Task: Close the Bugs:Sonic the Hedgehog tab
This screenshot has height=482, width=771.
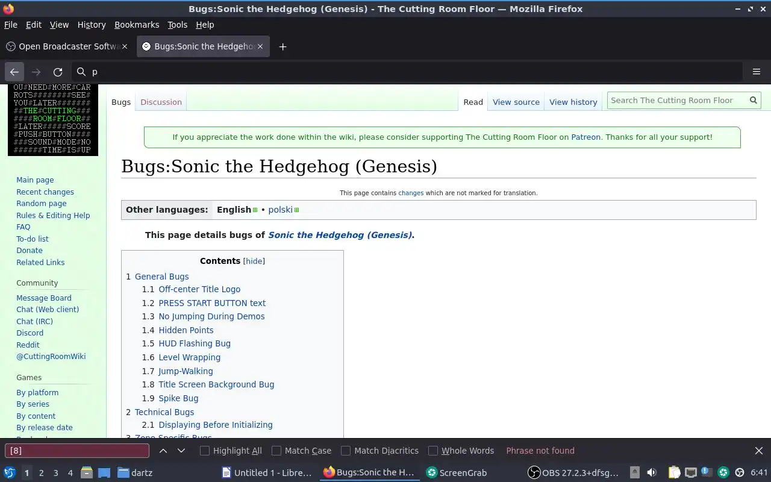Action: pos(260,46)
